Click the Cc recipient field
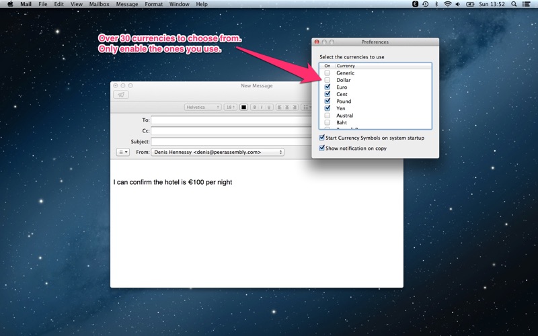Screen dimensions: 538x336 click(x=231, y=130)
